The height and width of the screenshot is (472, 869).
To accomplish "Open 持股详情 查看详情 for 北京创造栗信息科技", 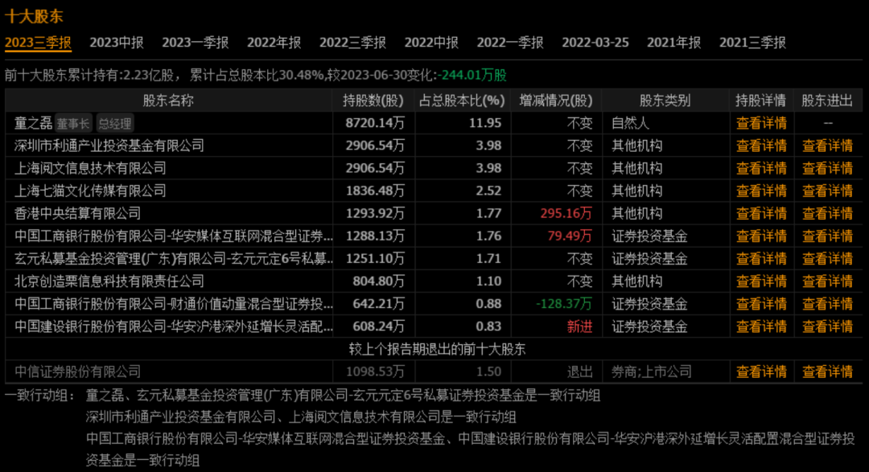I will 761,281.
